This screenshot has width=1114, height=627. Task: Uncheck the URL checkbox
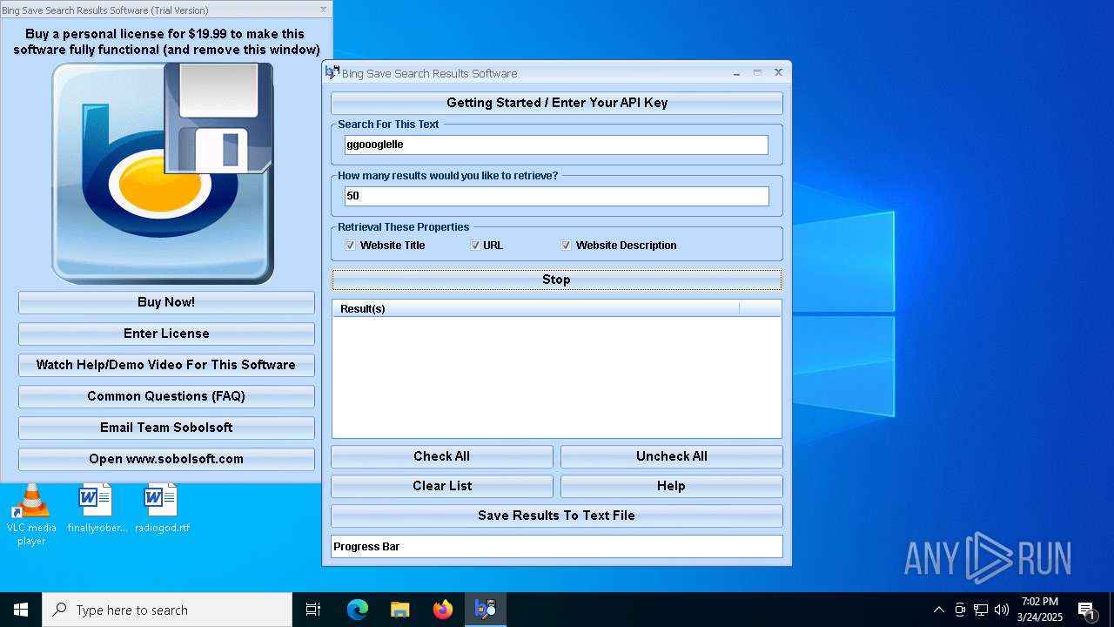pyautogui.click(x=475, y=246)
